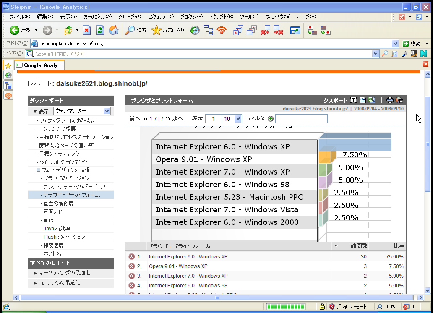Open the ツール(T) menu
The image size is (433, 313).
[249, 17]
